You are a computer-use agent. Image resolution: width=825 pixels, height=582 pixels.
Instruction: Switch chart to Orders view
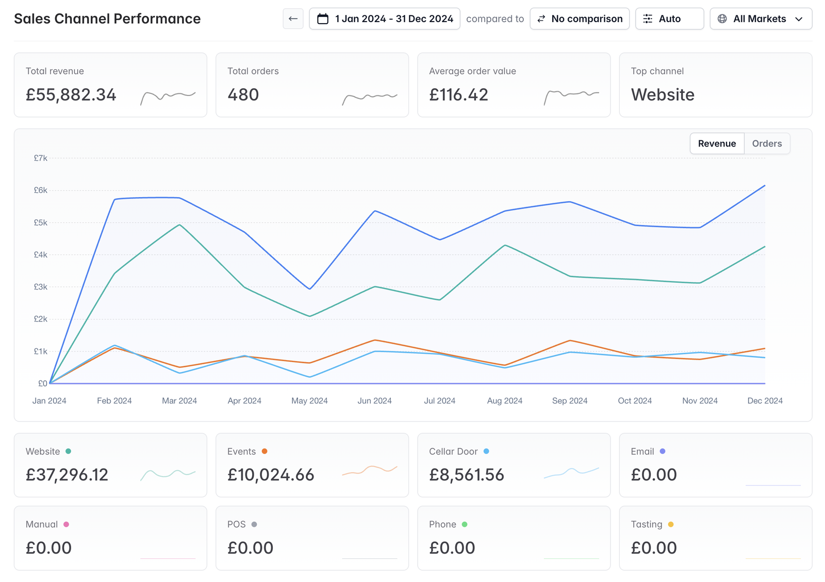(767, 143)
